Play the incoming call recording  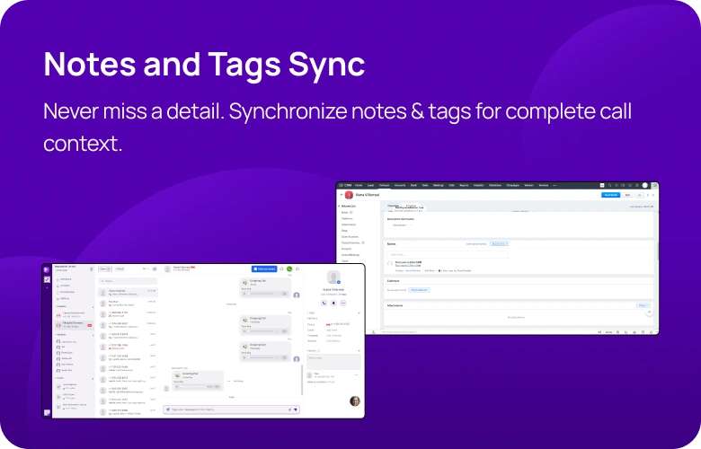click(177, 386)
